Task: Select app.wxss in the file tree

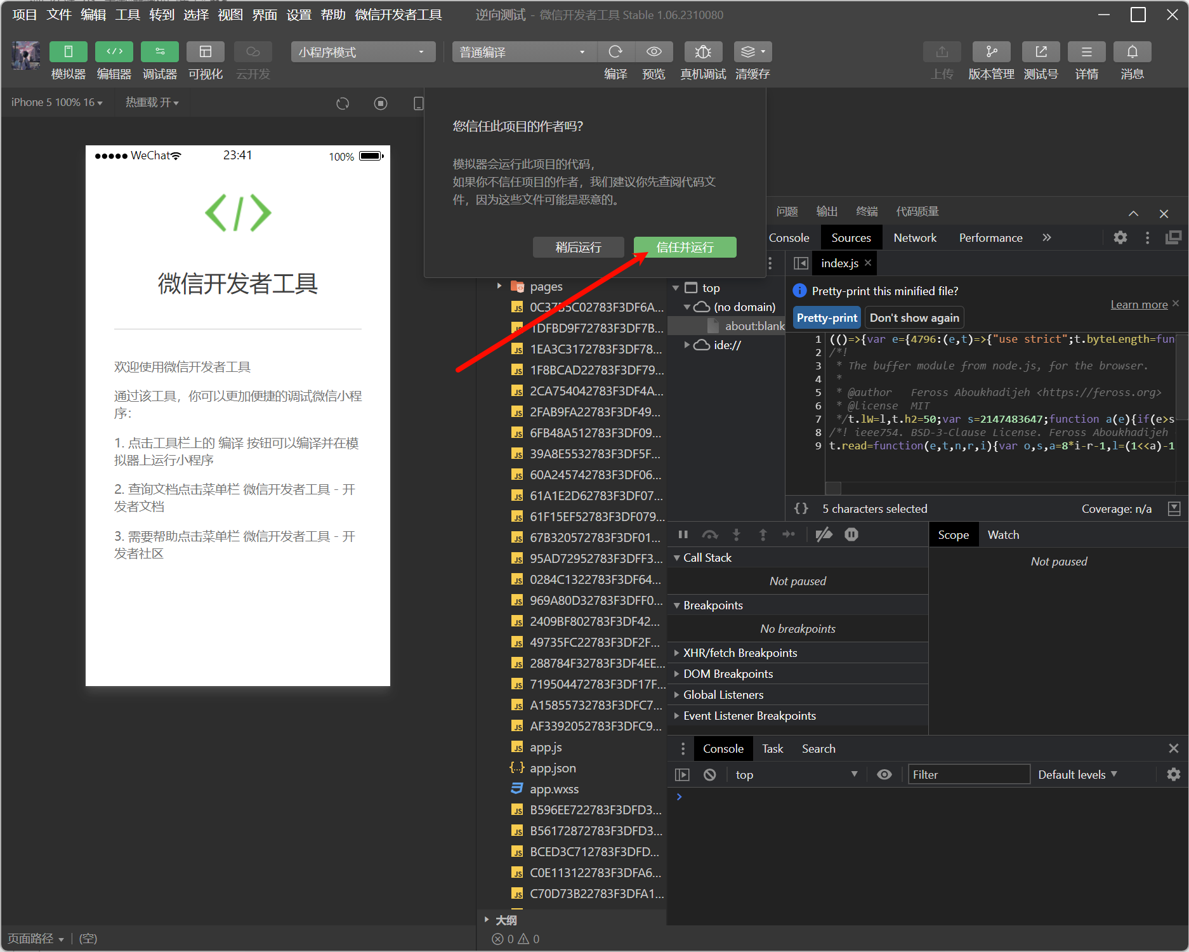Action: point(555,789)
